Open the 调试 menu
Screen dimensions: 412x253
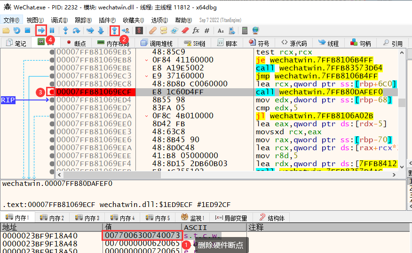[59, 20]
